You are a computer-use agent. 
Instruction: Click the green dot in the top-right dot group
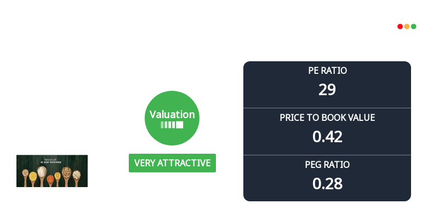[414, 26]
